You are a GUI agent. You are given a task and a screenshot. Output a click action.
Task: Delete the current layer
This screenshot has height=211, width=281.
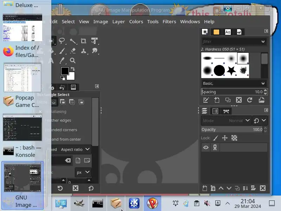click(263, 188)
